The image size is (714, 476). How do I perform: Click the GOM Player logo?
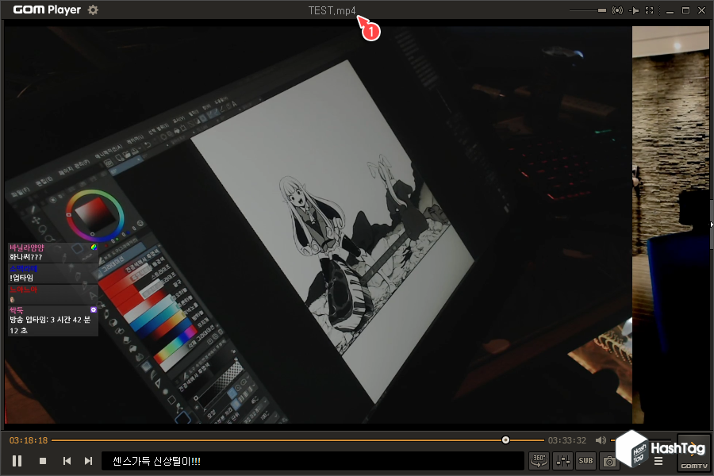coord(47,10)
